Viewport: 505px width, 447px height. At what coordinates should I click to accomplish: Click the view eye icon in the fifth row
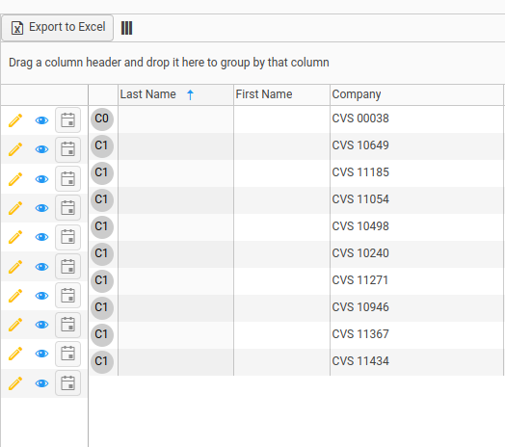point(41,237)
